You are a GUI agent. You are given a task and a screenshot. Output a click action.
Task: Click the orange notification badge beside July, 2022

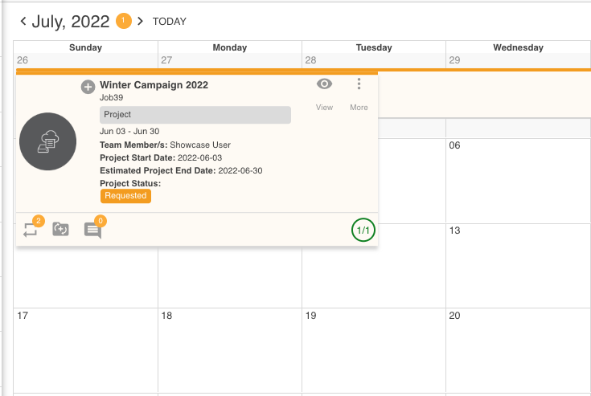(124, 20)
